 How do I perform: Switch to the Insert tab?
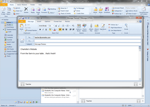click(39, 22)
